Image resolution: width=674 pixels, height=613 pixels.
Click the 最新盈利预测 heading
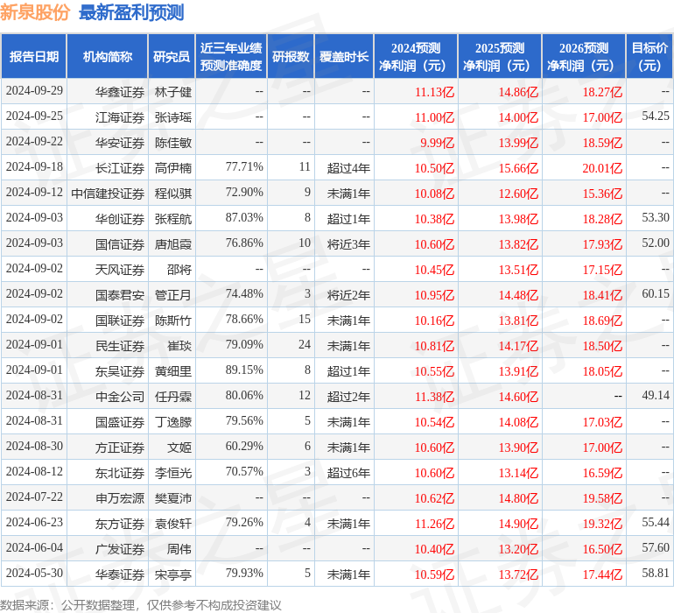click(x=131, y=12)
